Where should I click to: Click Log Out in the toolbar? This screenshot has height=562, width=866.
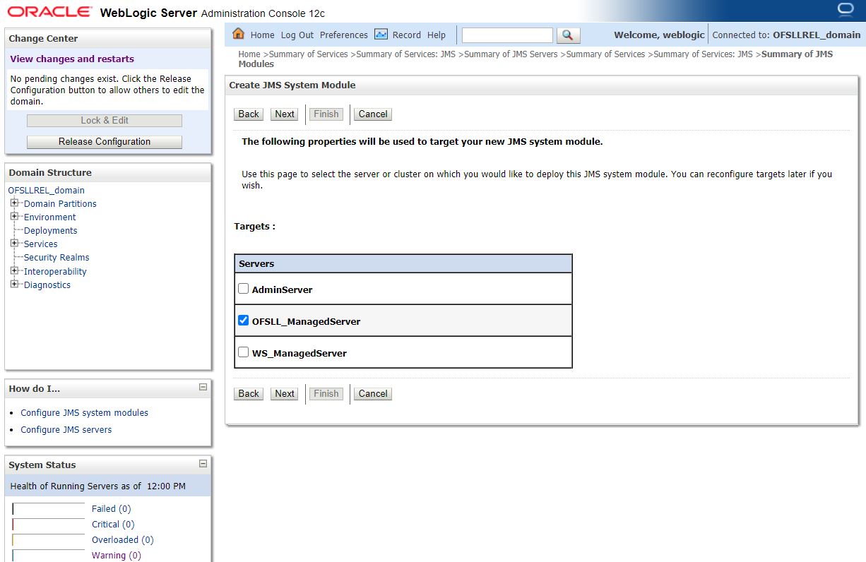tap(297, 35)
